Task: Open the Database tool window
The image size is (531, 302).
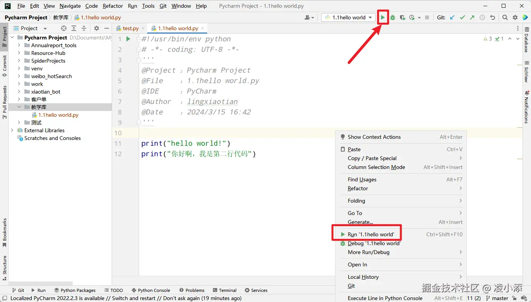Action: coord(527,40)
